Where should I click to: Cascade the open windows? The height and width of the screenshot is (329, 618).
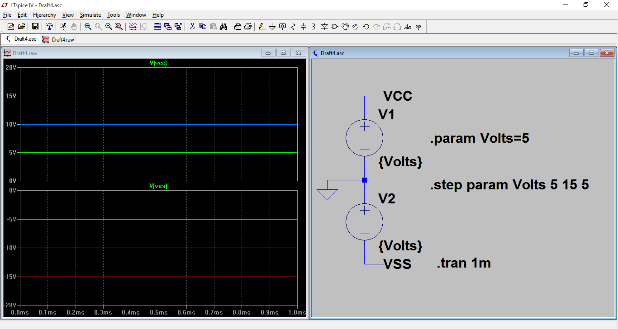(x=168, y=27)
